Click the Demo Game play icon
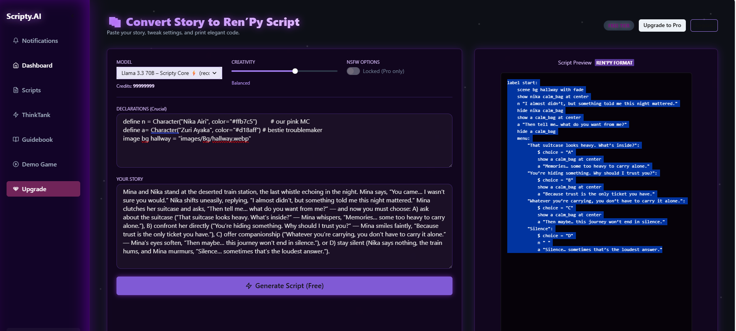 click(x=16, y=164)
